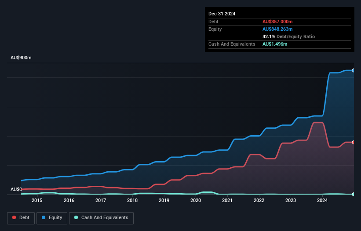Click the AU$1.496m cash value
361x231 pixels.
point(275,44)
